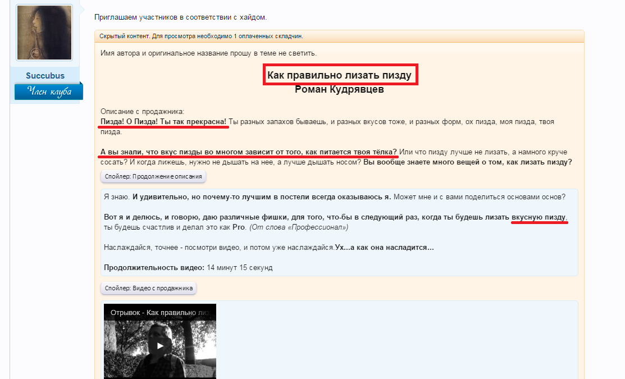Open Succubus user avatar image
Image resolution: width=625 pixels, height=379 pixels.
44,32
